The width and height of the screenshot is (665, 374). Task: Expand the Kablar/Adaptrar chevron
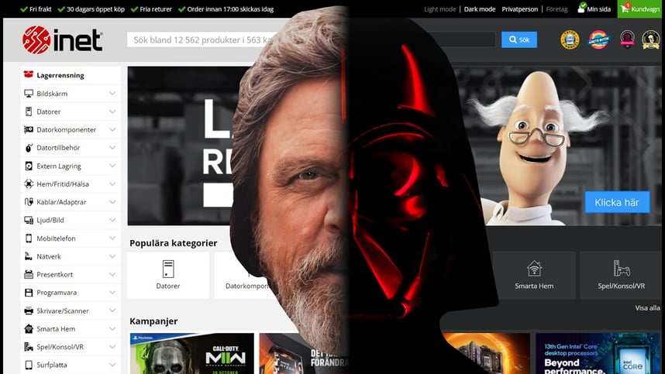click(112, 202)
